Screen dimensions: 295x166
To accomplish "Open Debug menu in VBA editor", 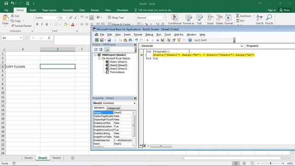I will pos(149,35).
